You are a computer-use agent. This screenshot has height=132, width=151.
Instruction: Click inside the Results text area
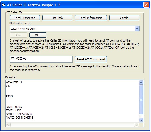point(72,101)
